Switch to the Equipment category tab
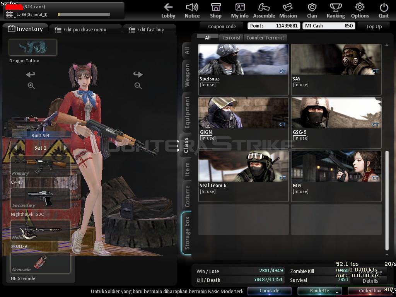The height and width of the screenshot is (297, 396). tap(187, 113)
